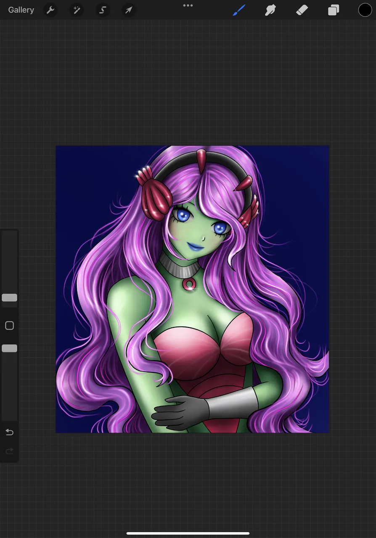
Task: Activate the Selection tool
Action: pos(103,10)
